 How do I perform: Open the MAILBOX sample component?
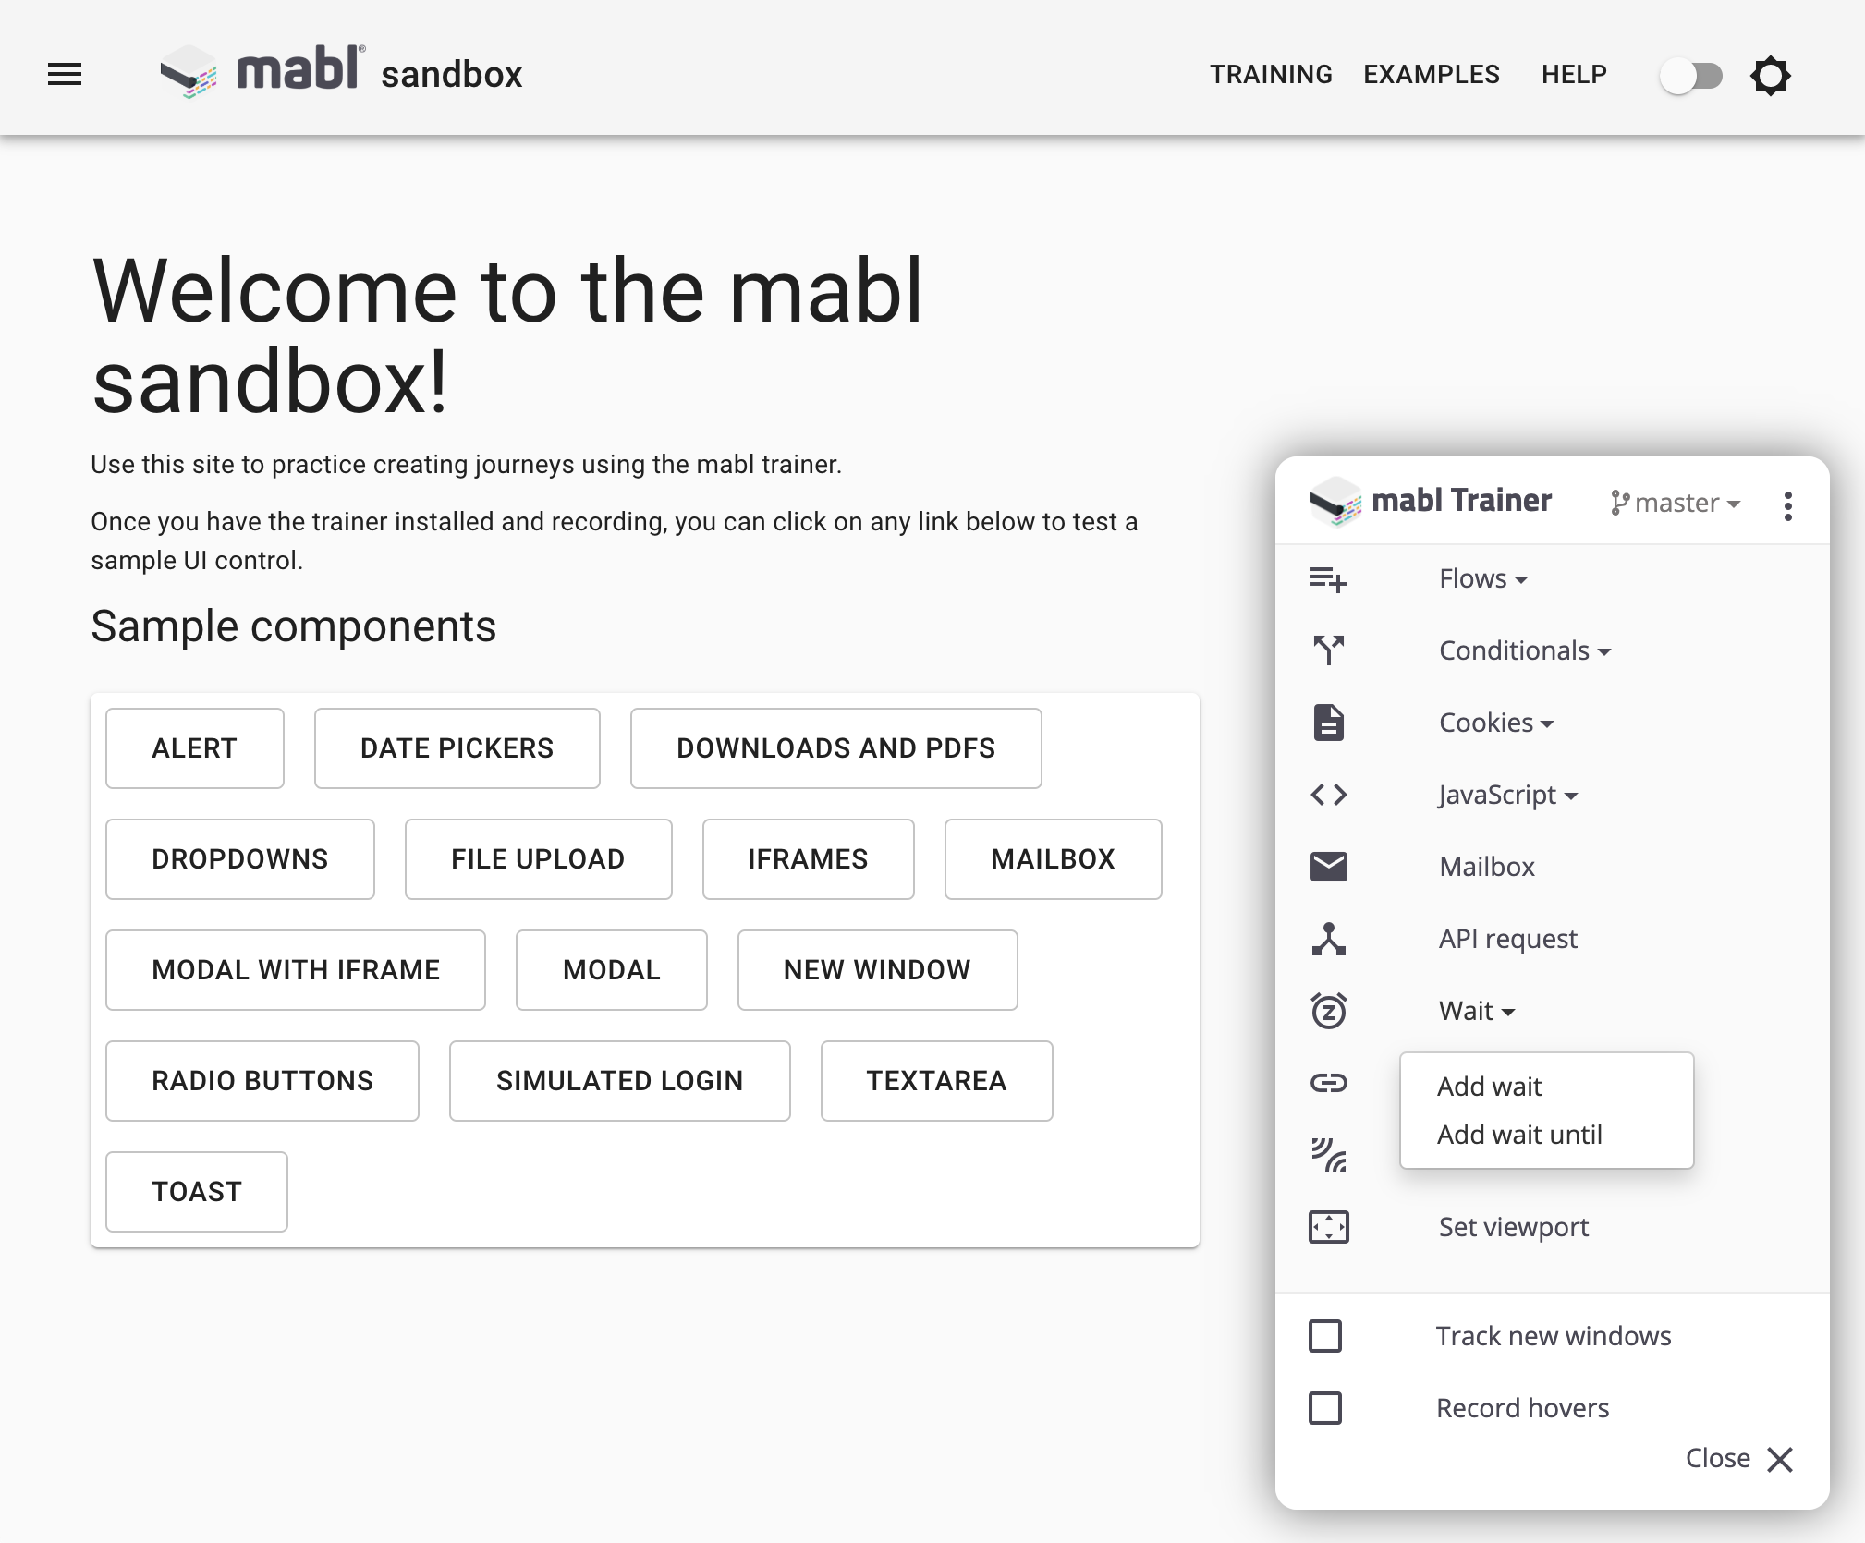point(1054,859)
